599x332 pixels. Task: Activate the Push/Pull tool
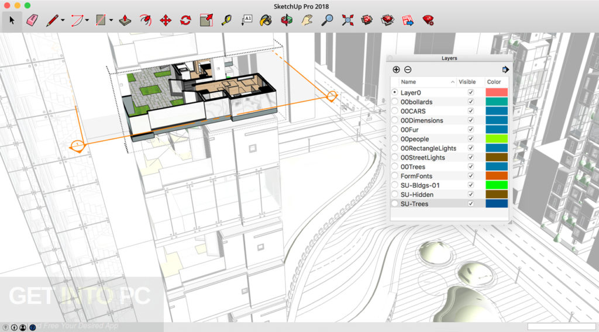(x=125, y=20)
